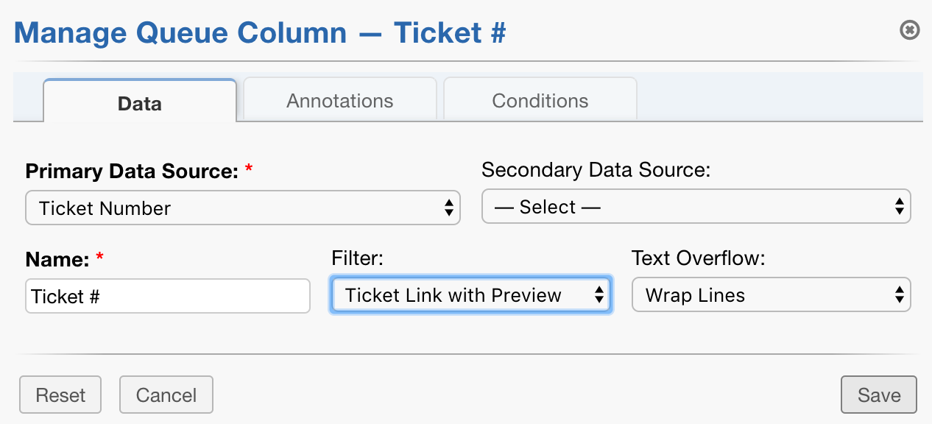Change the Filter from Ticket Link with Preview

470,294
